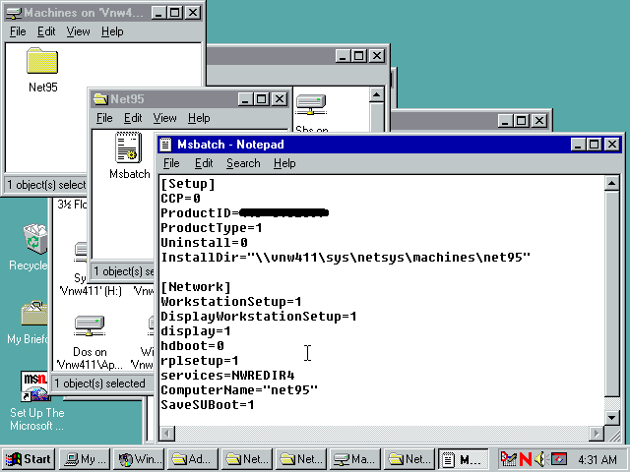Open Notepad File menu
This screenshot has height=472, width=630.
[x=171, y=163]
